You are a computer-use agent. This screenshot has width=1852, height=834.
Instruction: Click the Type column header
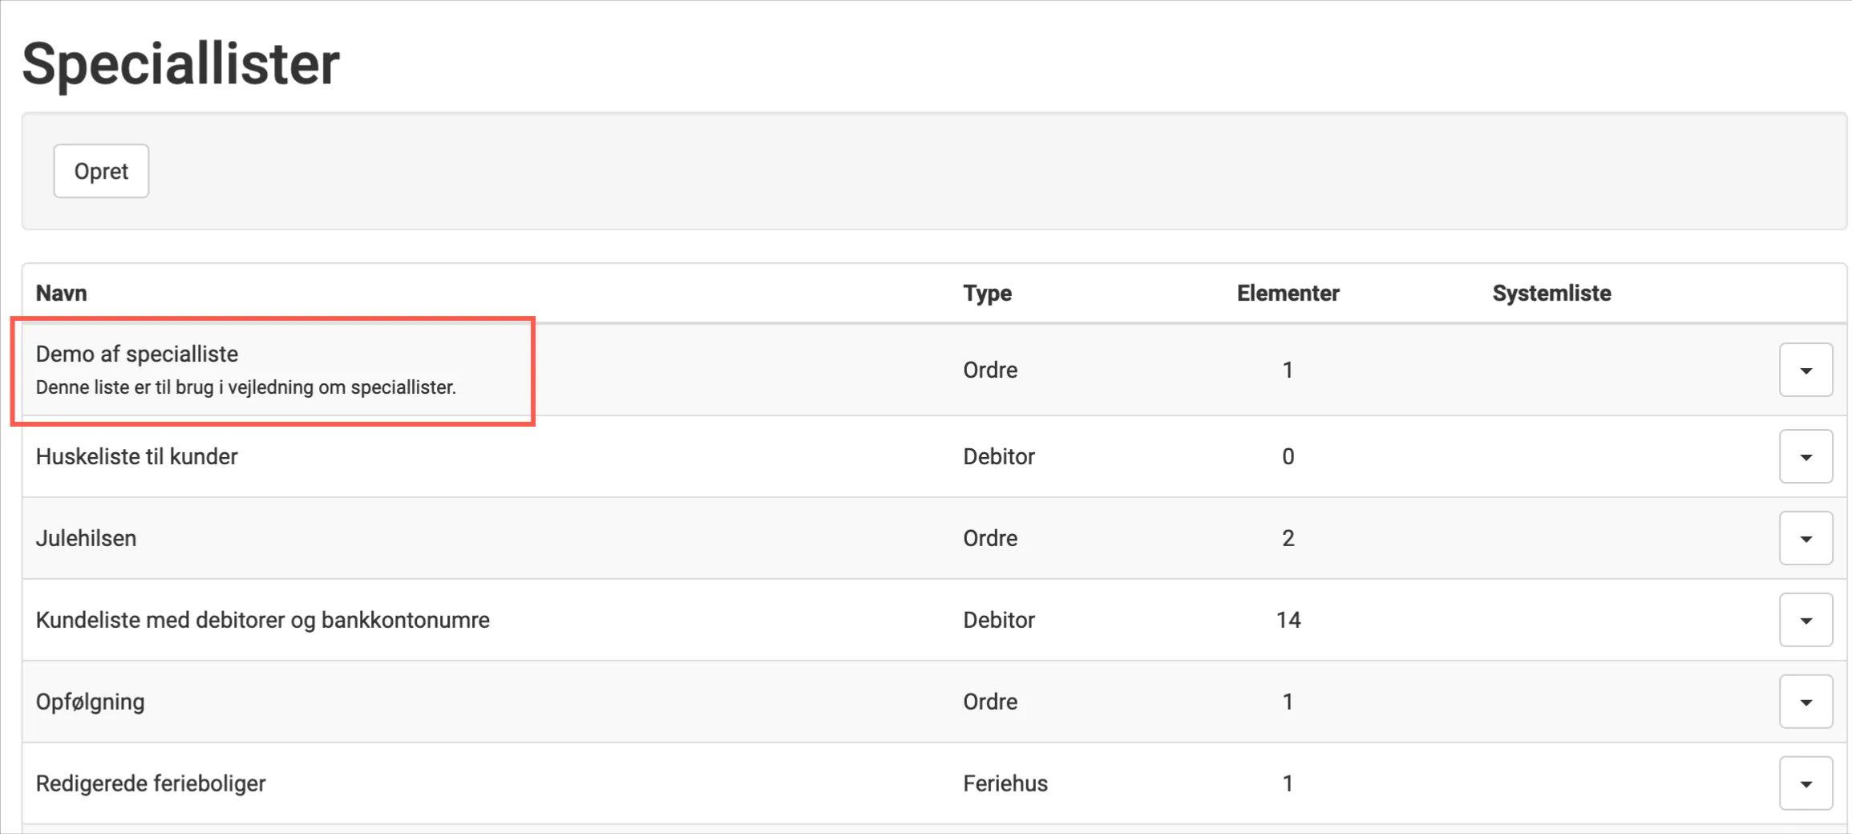pyautogui.click(x=987, y=293)
